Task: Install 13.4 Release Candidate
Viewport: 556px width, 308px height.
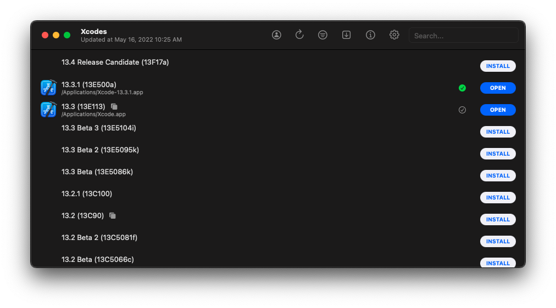Action: [x=498, y=66]
